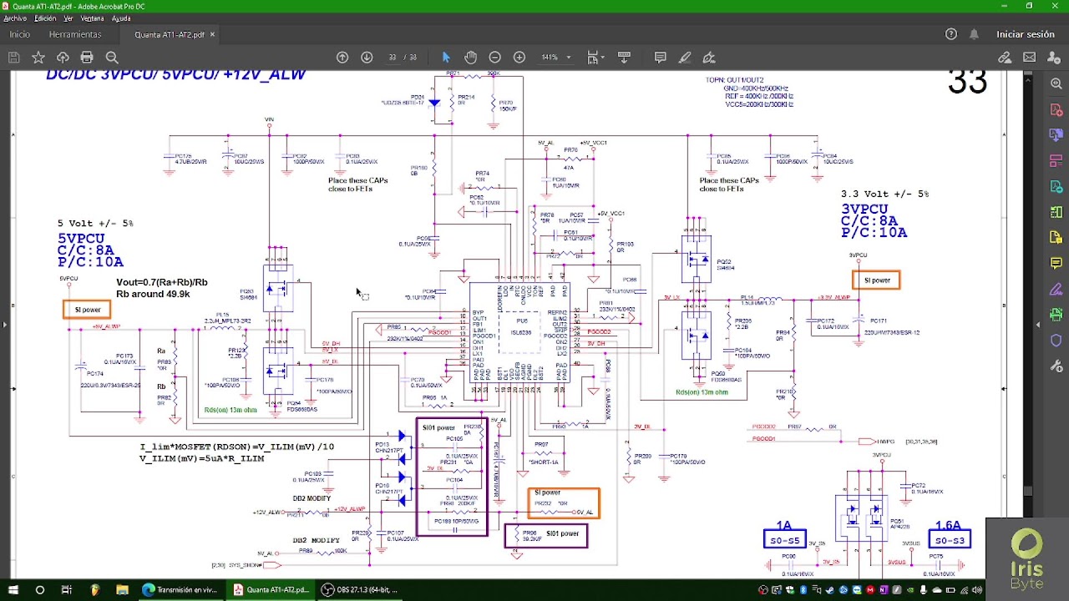Expand the left navigation pane arrow
The image size is (1069, 601).
[x=5, y=324]
